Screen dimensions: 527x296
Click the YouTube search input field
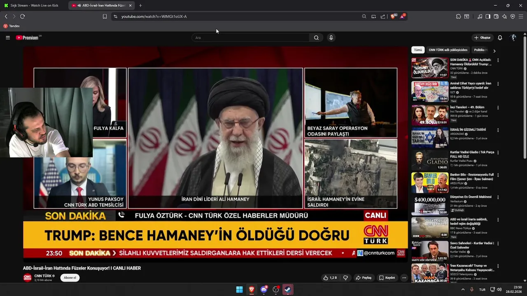click(x=250, y=37)
